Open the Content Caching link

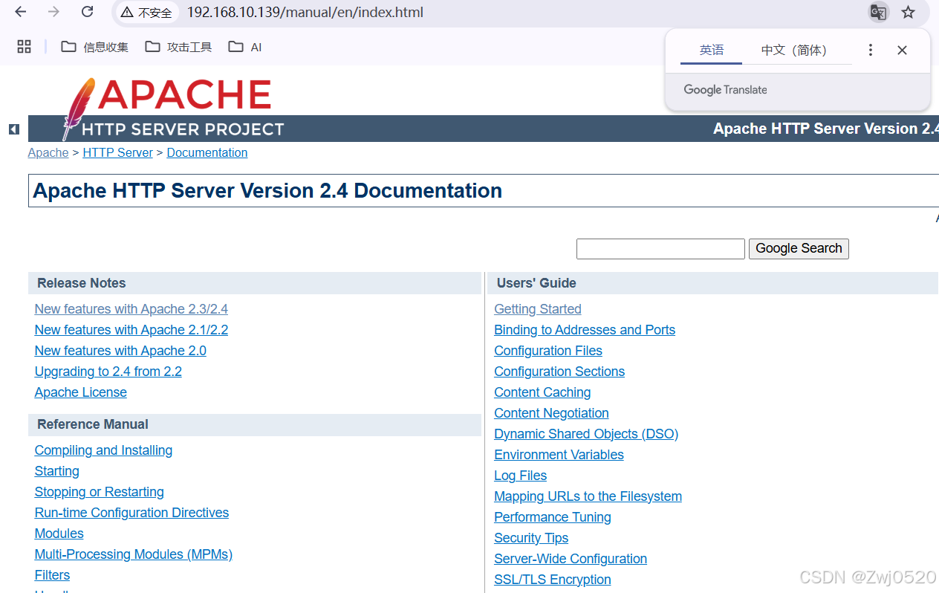coord(542,392)
